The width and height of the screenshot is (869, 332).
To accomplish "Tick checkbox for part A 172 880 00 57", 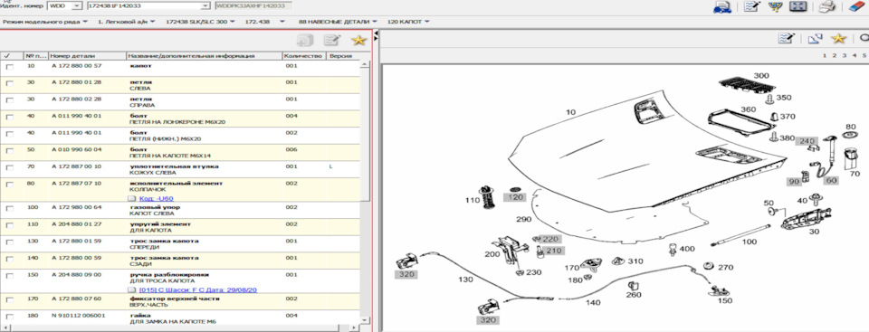I will [9, 67].
